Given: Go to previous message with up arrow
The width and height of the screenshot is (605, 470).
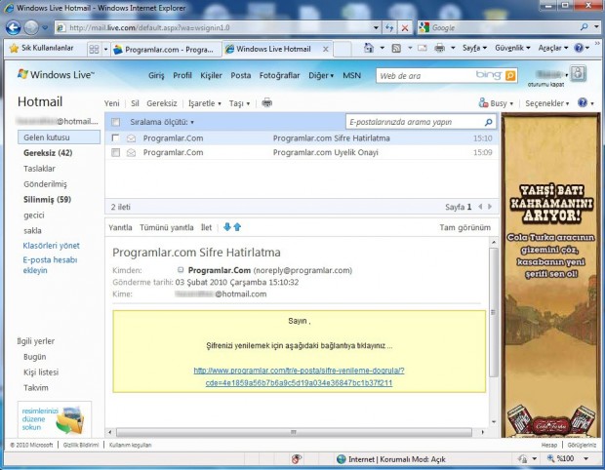Looking at the screenshot, I should click(237, 227).
